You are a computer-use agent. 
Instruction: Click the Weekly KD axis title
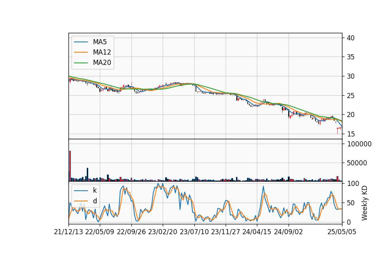[x=365, y=203]
